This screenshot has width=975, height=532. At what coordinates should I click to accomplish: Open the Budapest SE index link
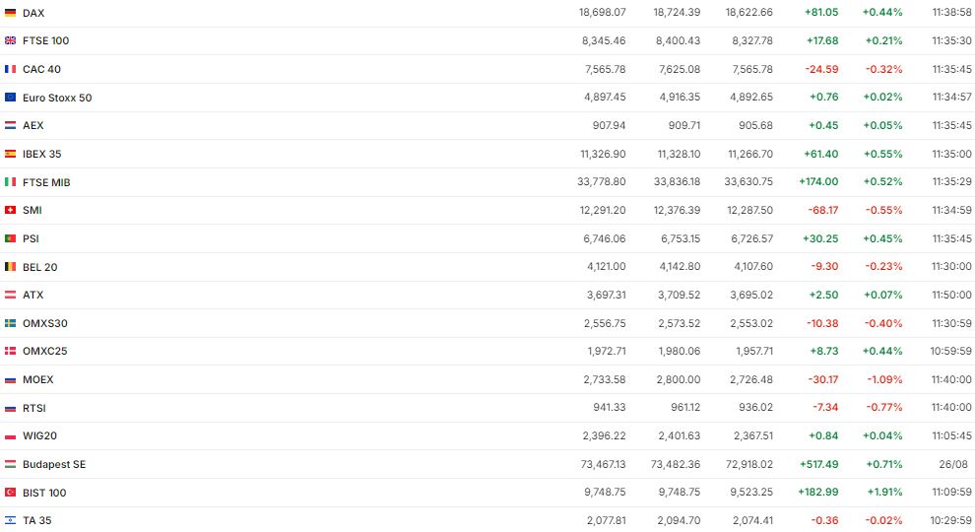tap(54, 464)
